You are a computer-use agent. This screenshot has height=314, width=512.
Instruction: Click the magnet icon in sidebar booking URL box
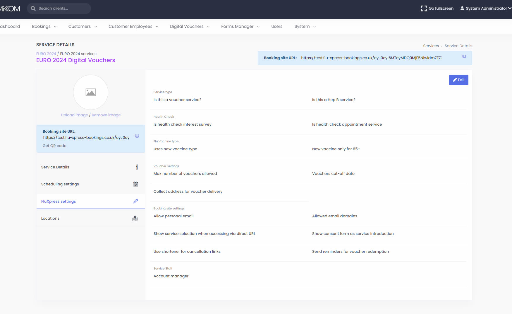tap(137, 136)
